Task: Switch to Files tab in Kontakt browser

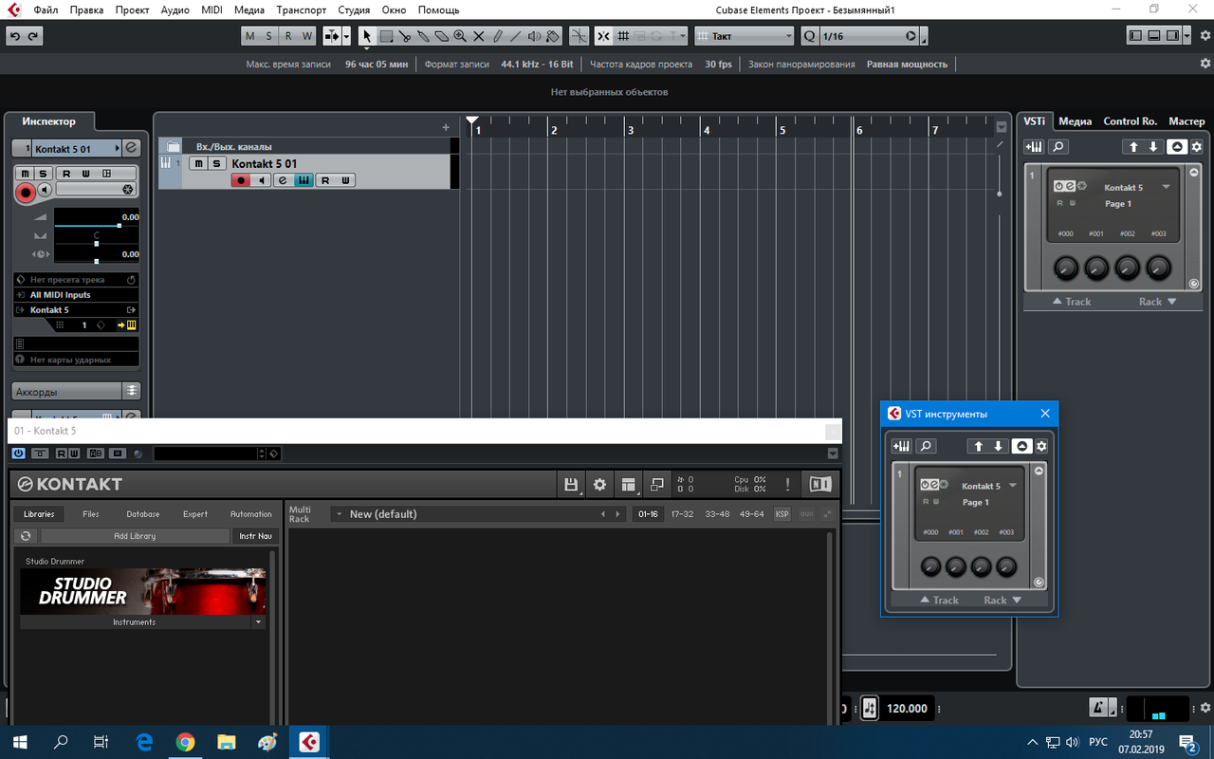Action: 91,514
